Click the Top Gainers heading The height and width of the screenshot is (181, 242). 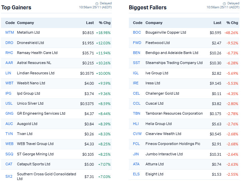pos(16,7)
